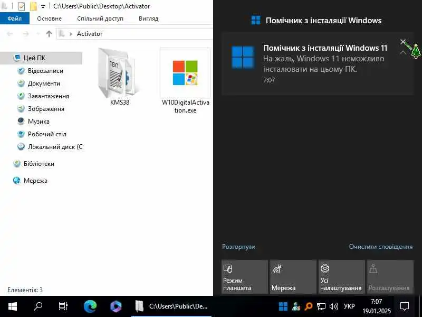Screen dimensions: 422x317
Task: Open Усі налаштування quick action tile
Action: 342,276
